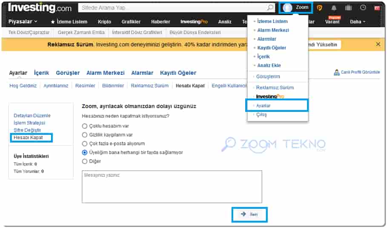Choose Alarmlar in user dropdown
The image size is (387, 228).
point(267,39)
